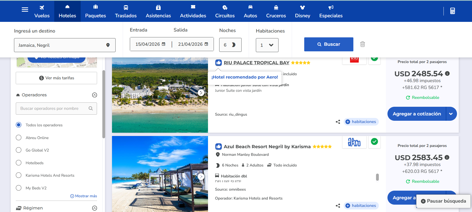
Task: Click Ver más tarifas button
Action: (x=56, y=78)
